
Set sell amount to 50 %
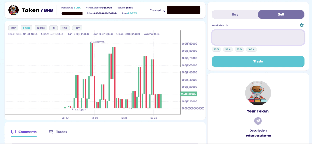point(228,49)
